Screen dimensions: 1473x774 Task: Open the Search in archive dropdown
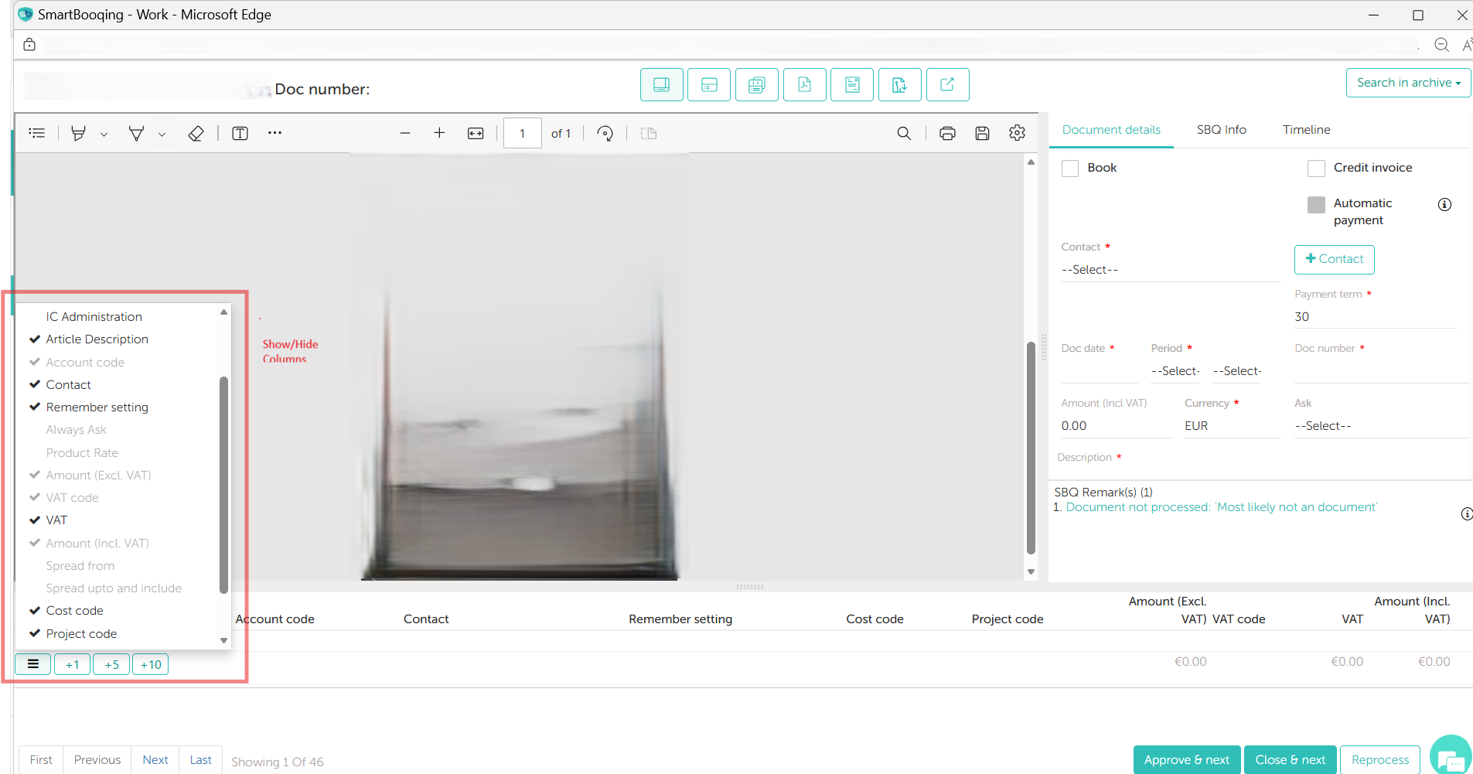tap(1408, 83)
